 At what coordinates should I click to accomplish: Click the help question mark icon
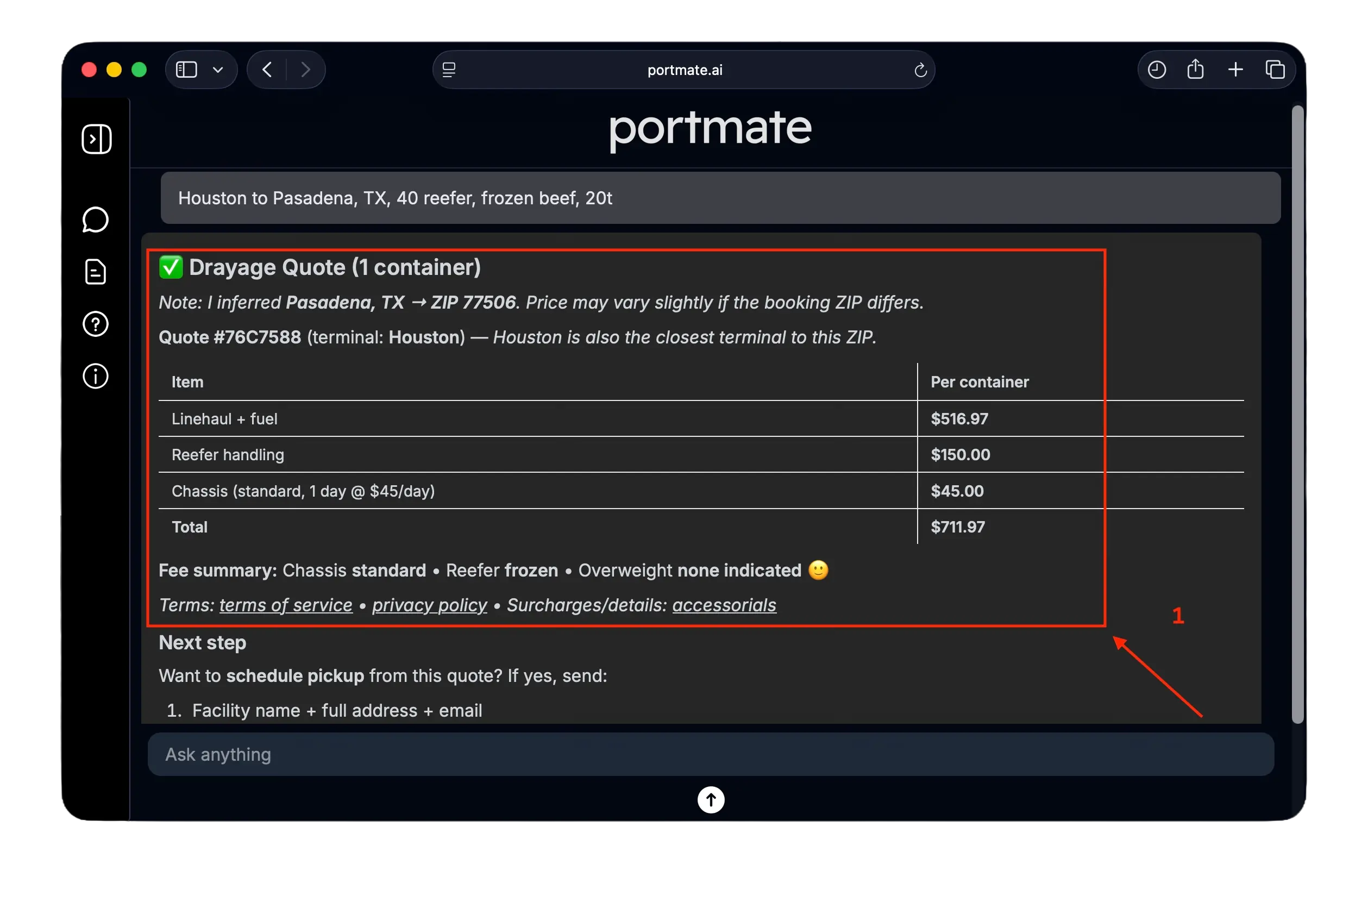[x=96, y=324]
